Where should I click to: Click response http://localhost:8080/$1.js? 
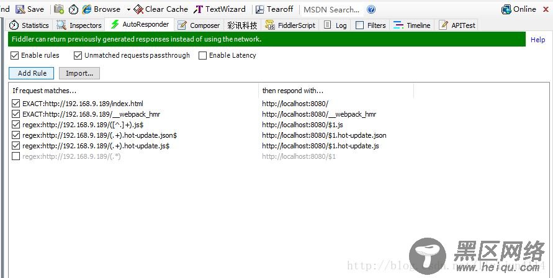pyautogui.click(x=303, y=125)
